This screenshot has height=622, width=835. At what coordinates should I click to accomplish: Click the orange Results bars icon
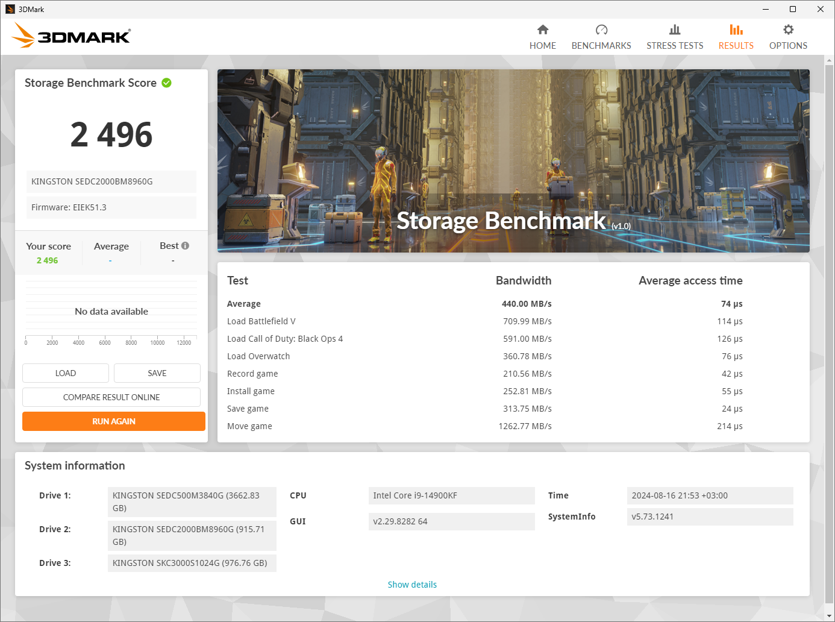[736, 30]
